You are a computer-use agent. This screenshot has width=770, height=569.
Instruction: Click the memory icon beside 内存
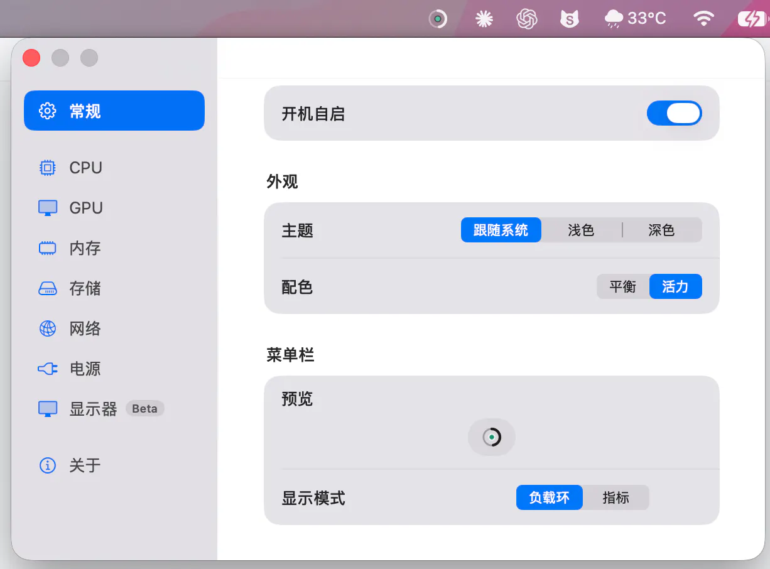[x=48, y=248]
